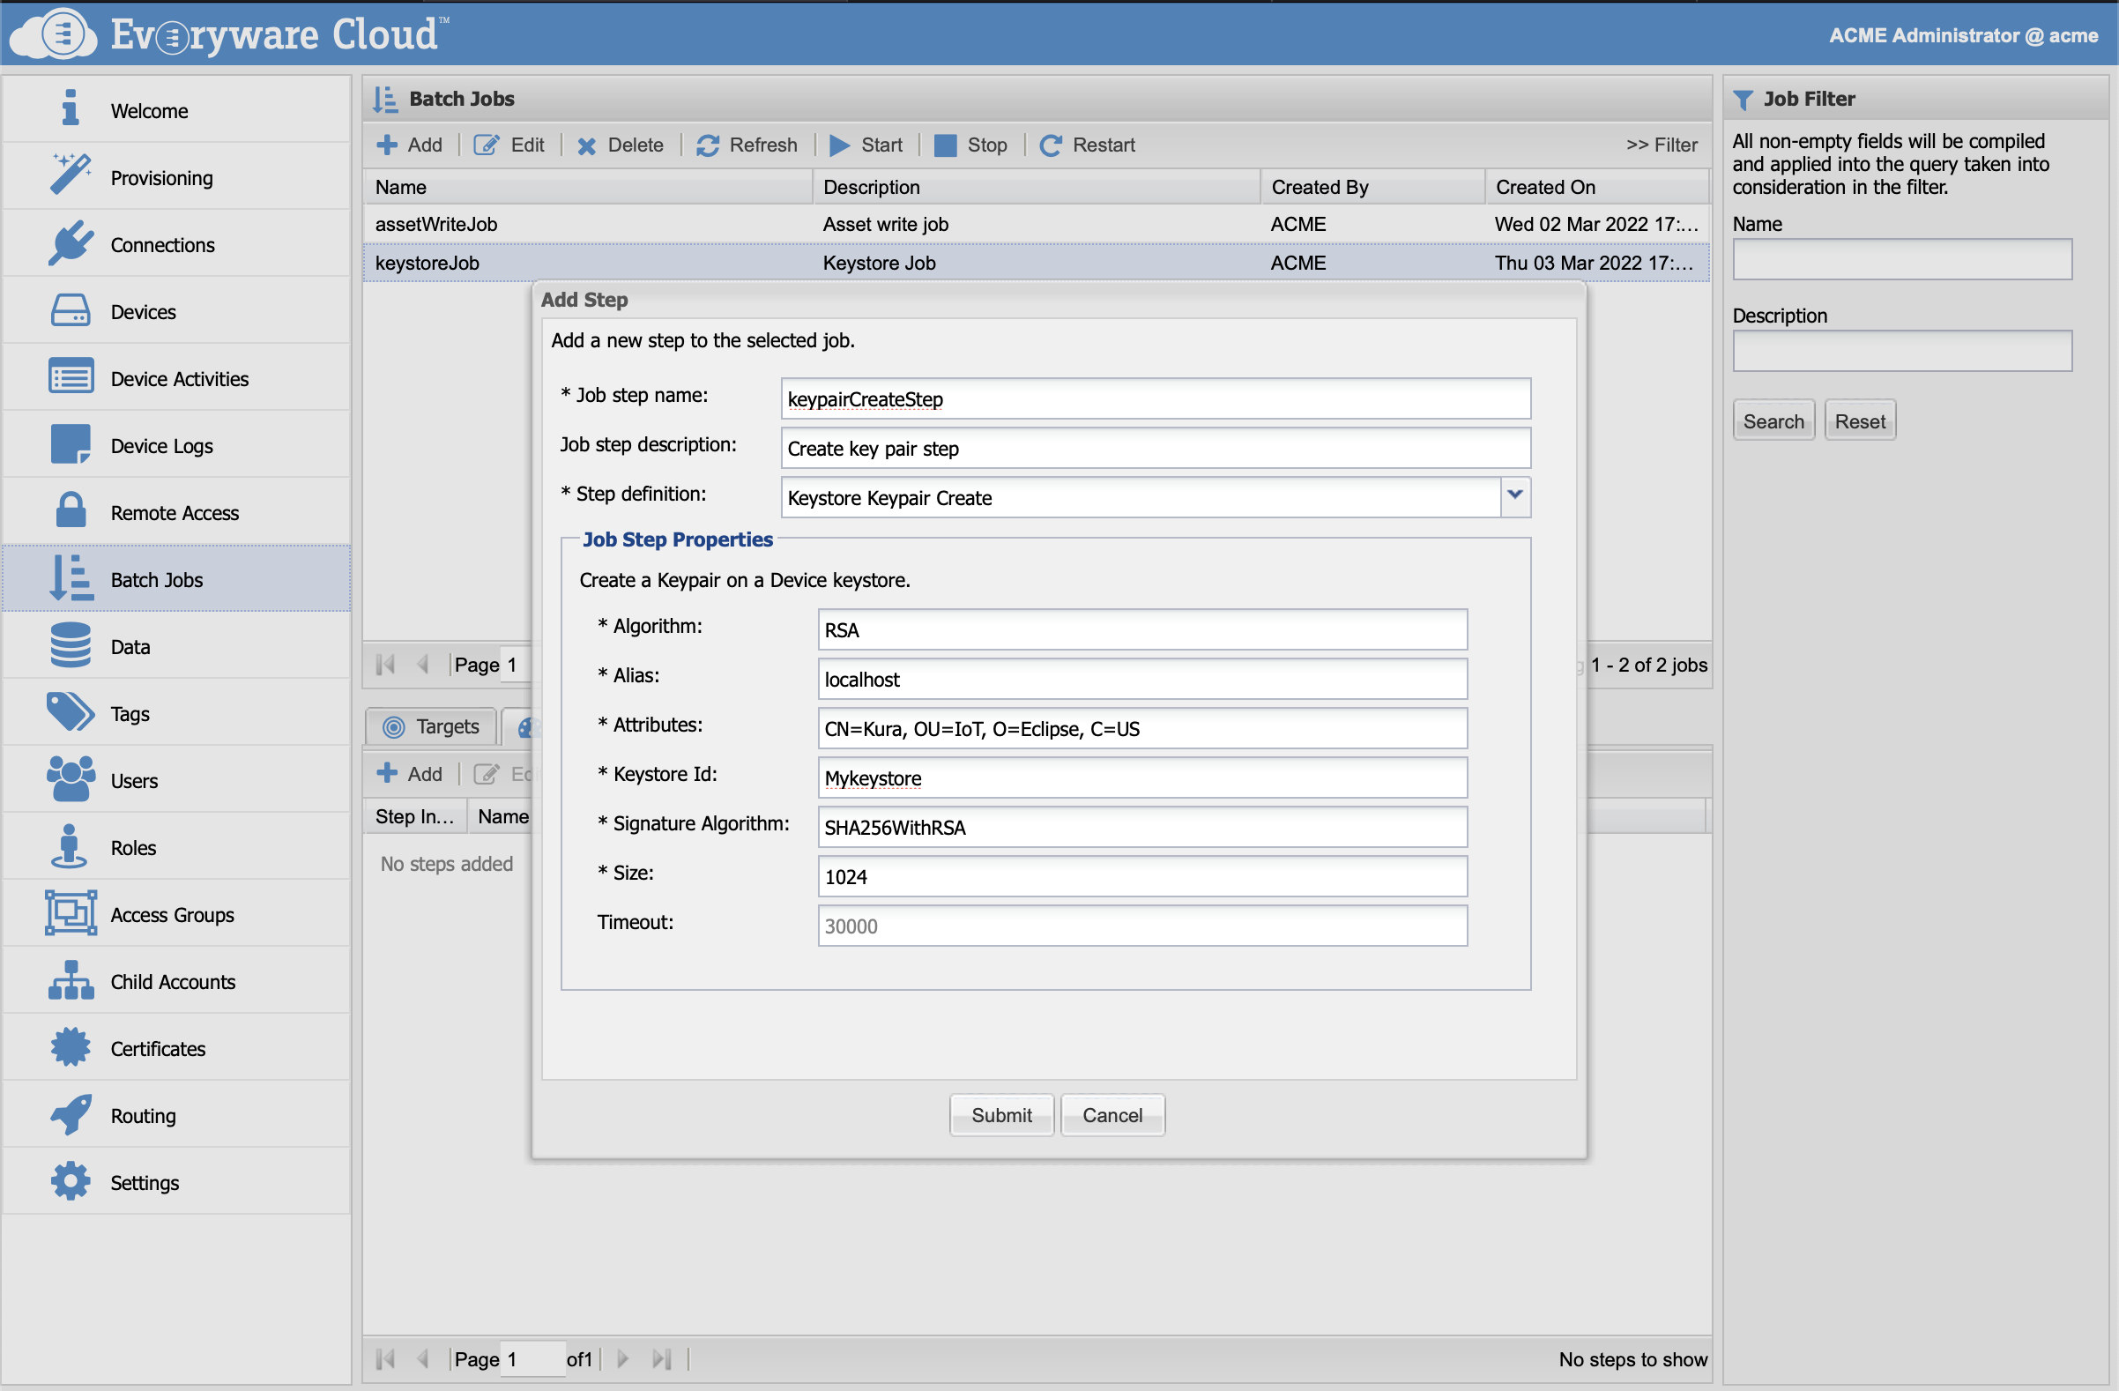The width and height of the screenshot is (2119, 1391).
Task: Click the Algorithm input field
Action: click(1142, 629)
